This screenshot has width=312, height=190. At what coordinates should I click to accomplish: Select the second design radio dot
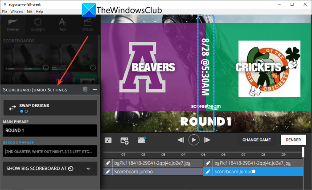[x=26, y=112]
